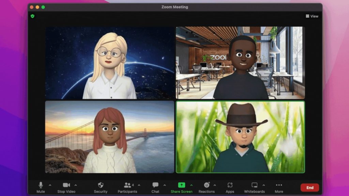
Task: Expand audio options arrow beside Mute
Action: point(50,185)
